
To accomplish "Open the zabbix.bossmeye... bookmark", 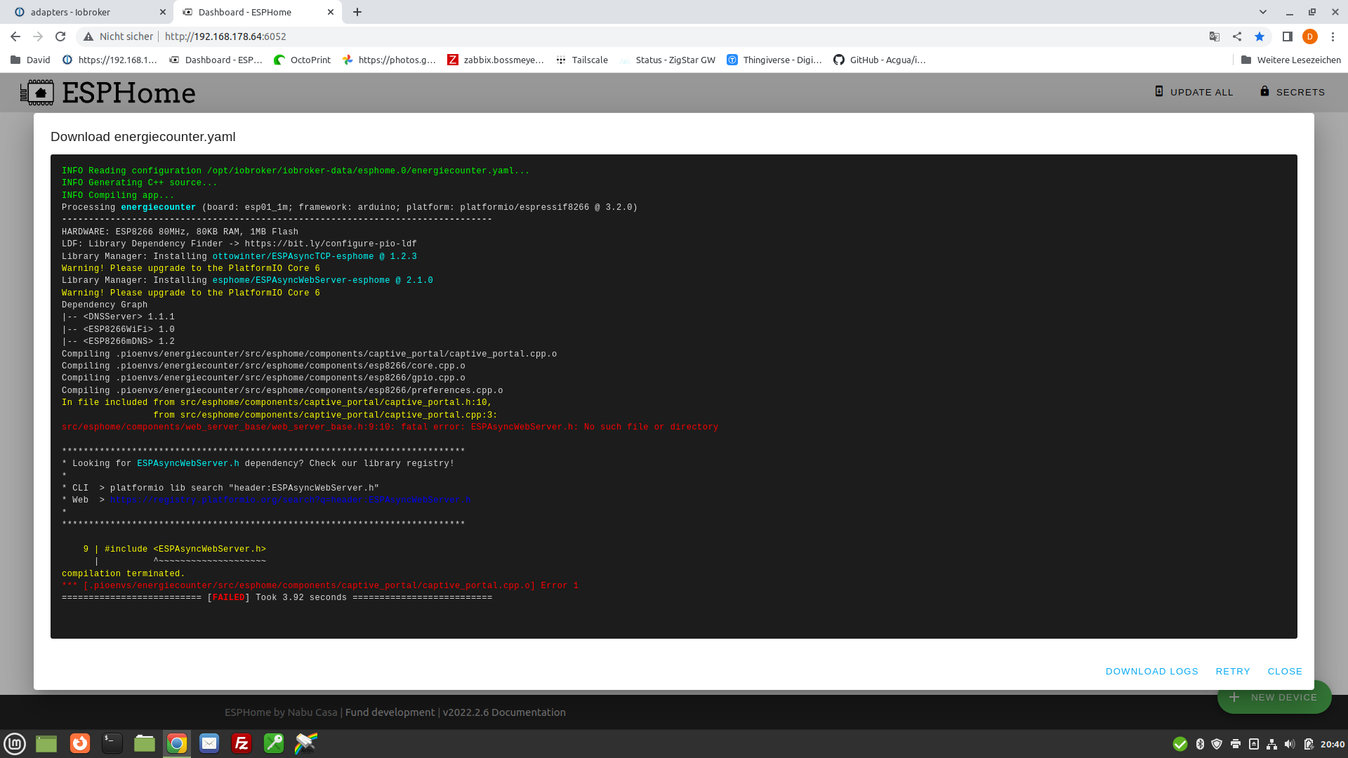I will 496,60.
